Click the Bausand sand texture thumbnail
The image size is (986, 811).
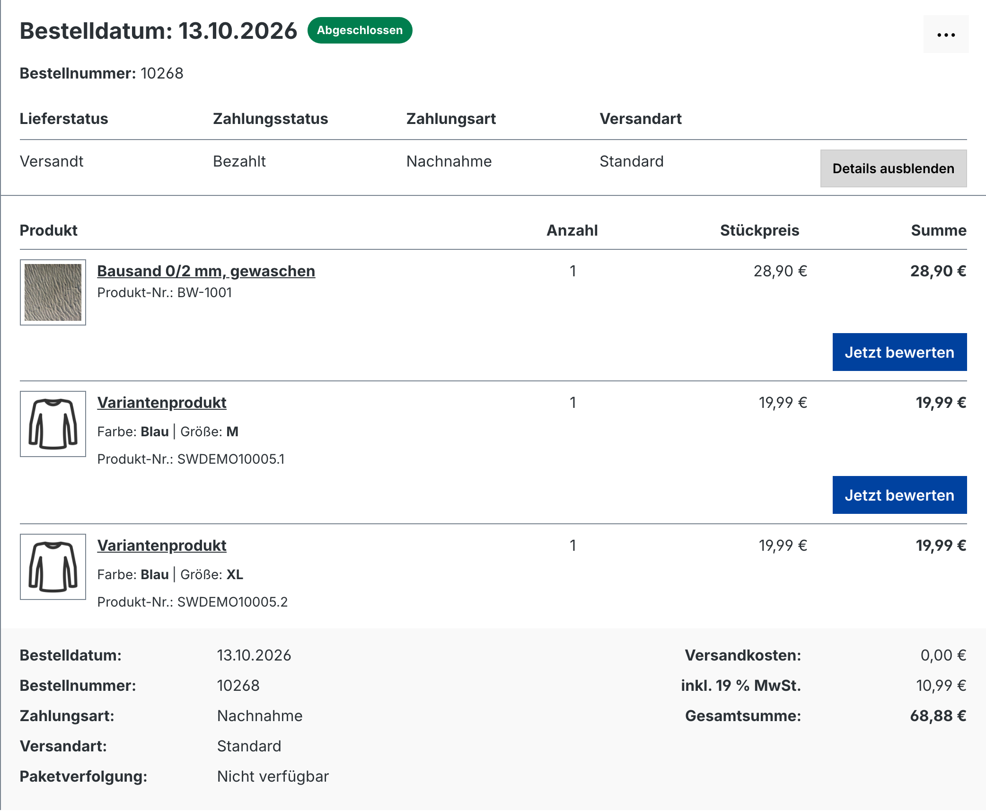[53, 292]
